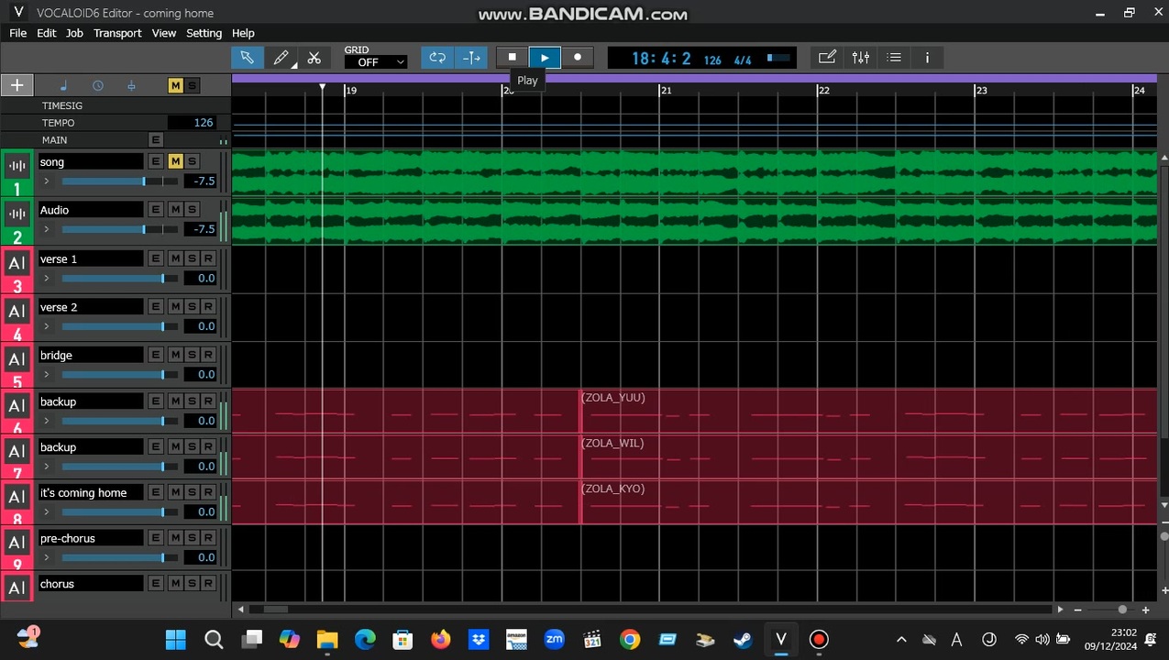
Task: Click the add track plus button
Action: click(x=17, y=85)
